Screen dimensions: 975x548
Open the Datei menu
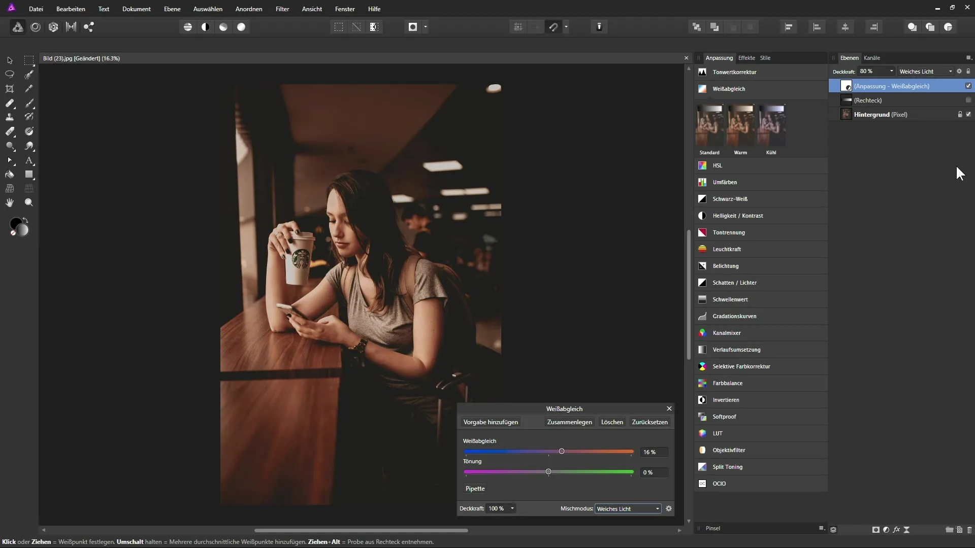(x=36, y=9)
